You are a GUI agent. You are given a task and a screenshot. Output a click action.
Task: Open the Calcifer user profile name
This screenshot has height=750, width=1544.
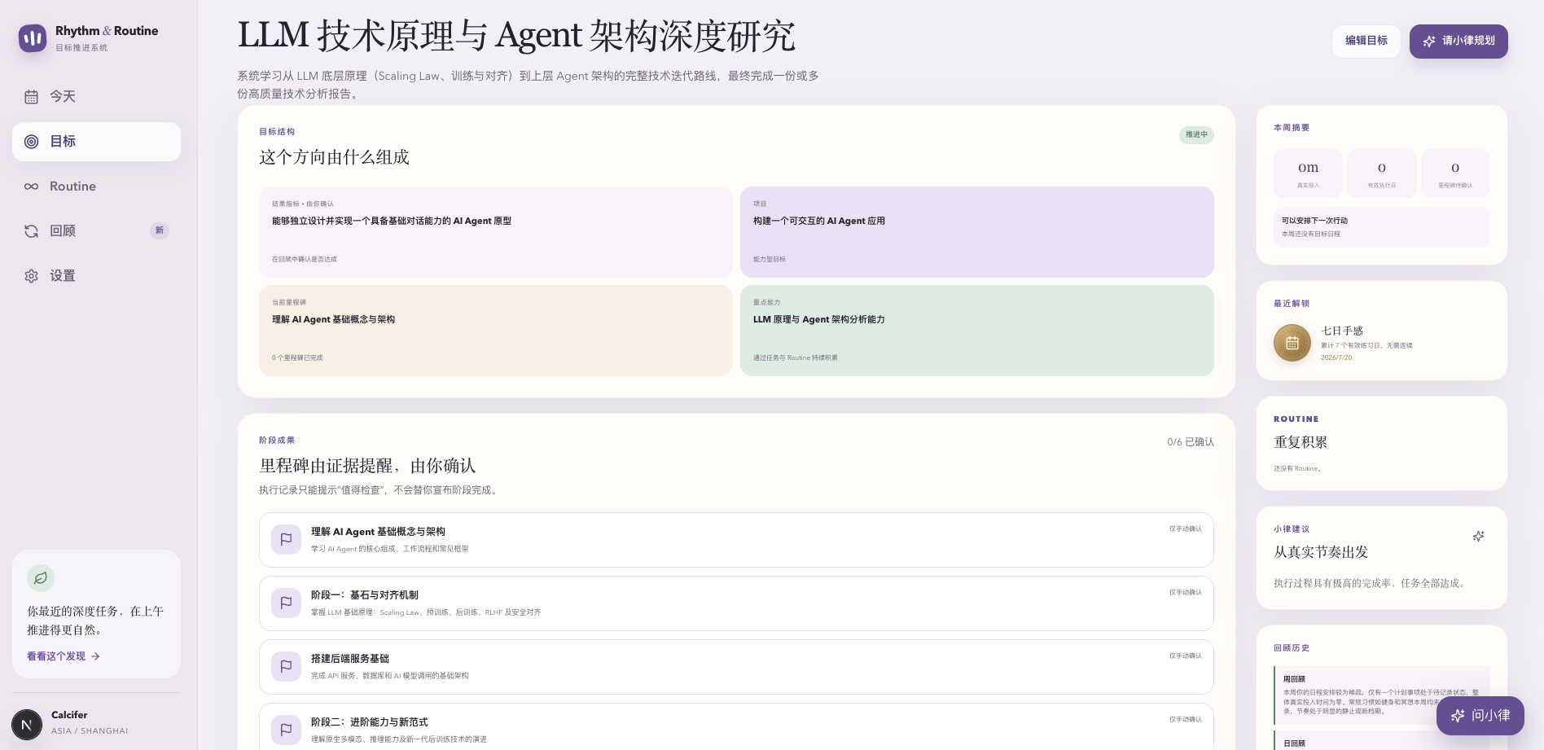(69, 715)
